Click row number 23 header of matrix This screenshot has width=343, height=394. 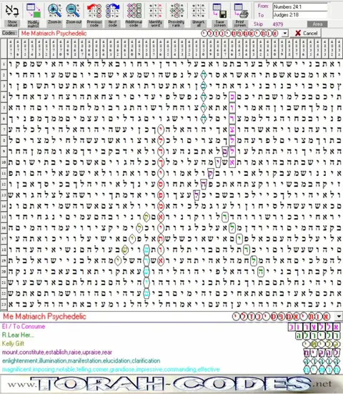point(4,304)
